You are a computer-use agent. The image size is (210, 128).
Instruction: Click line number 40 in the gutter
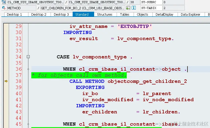pos(19,93)
